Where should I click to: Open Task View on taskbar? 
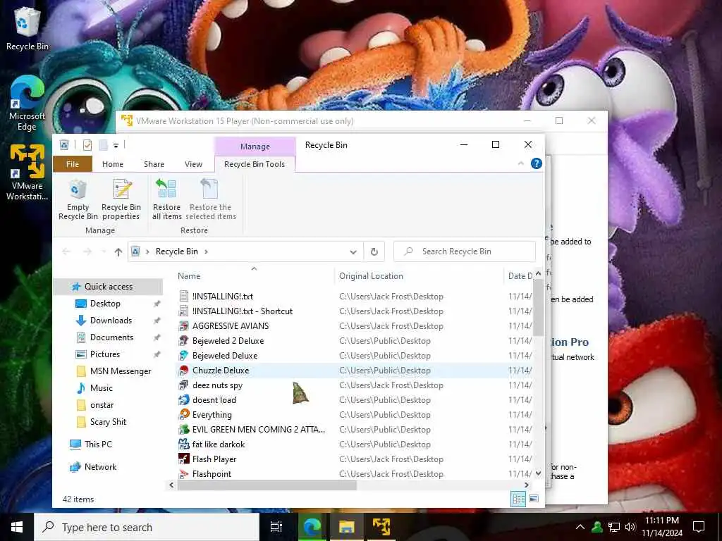click(276, 527)
